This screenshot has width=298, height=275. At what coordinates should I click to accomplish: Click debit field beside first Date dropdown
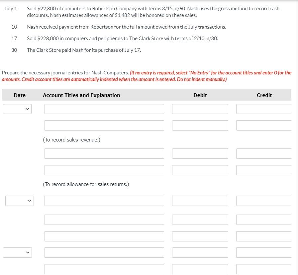coord(200,109)
